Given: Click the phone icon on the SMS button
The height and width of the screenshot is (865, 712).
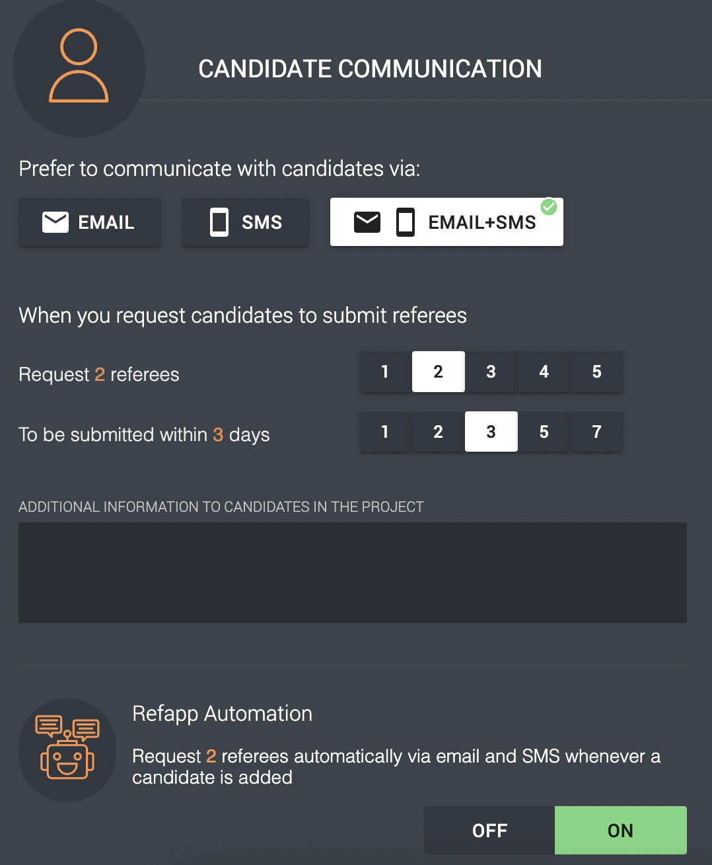Looking at the screenshot, I should click(x=219, y=222).
